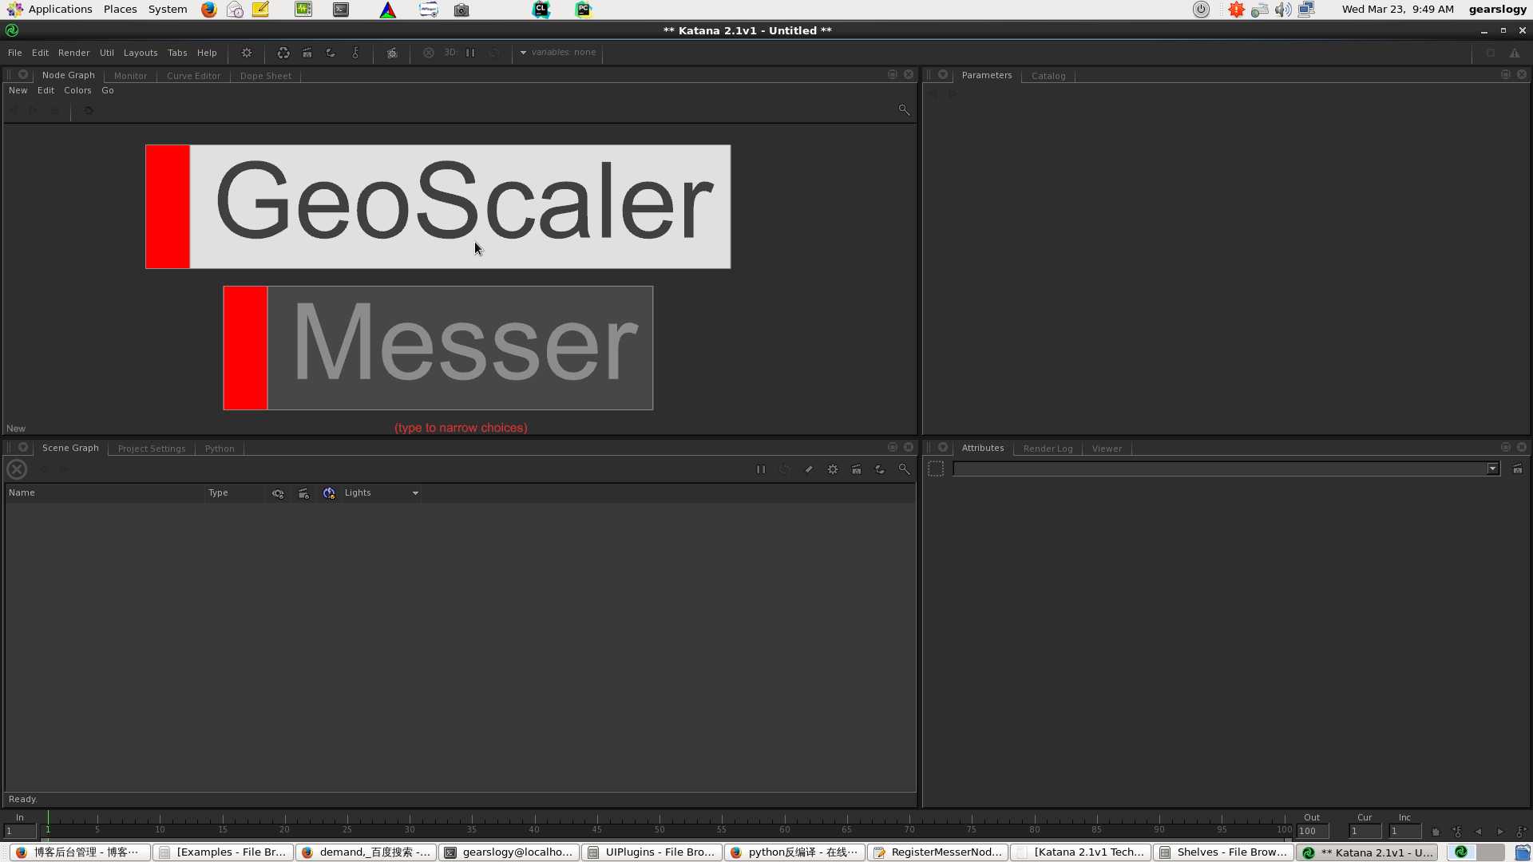The width and height of the screenshot is (1533, 862).
Task: Click the Scene Graph clapperboard render icon
Action: point(856,469)
